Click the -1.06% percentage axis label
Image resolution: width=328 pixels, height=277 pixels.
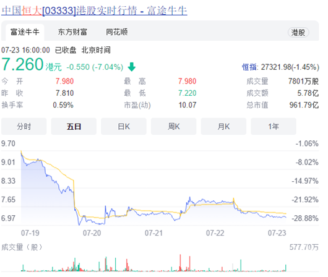click(x=307, y=143)
